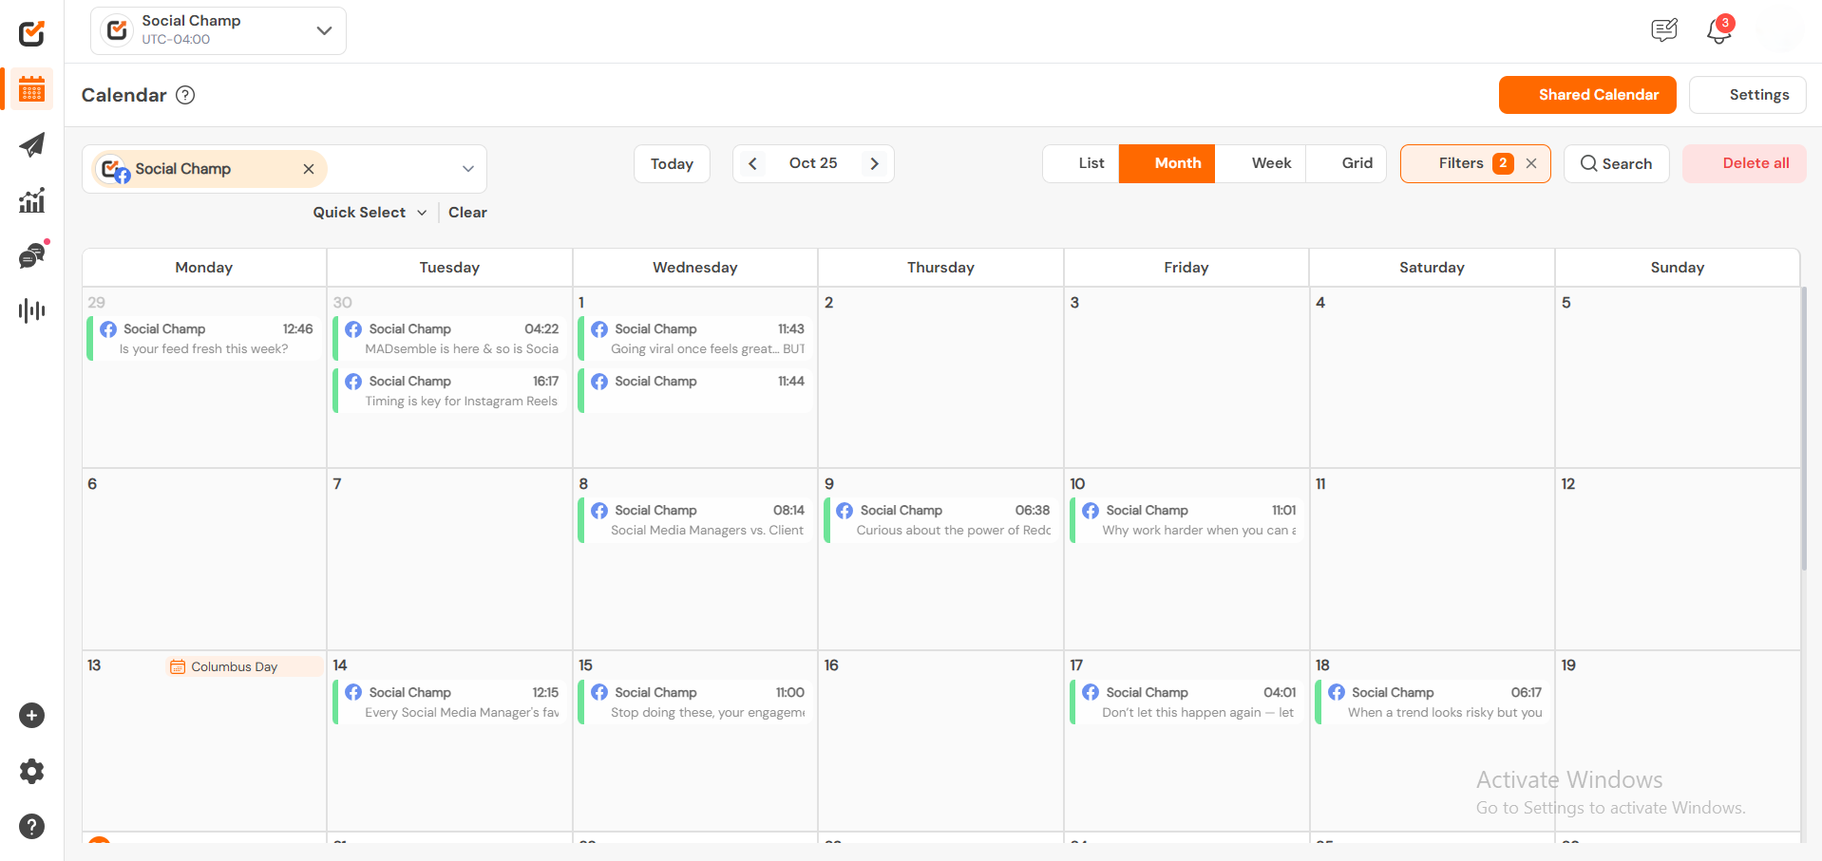Open the Listening sound-wave sidebar icon
Viewport: 1822px width, 861px height.
coord(31,310)
